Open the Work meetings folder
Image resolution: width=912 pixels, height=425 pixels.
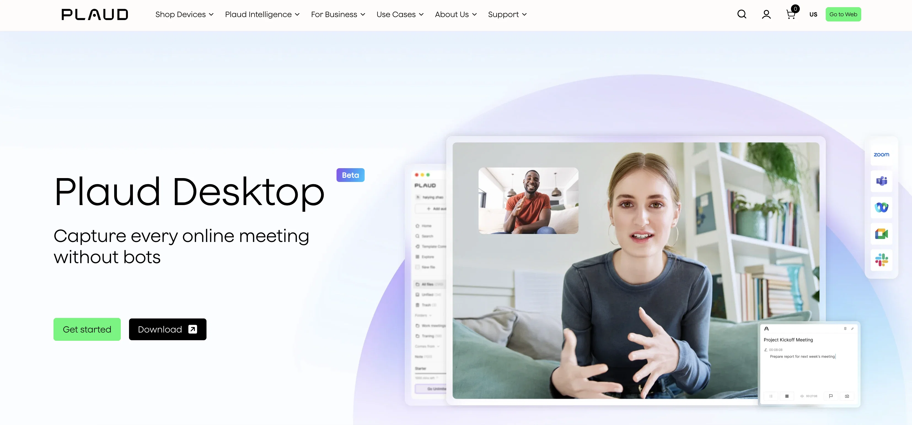pyautogui.click(x=431, y=325)
